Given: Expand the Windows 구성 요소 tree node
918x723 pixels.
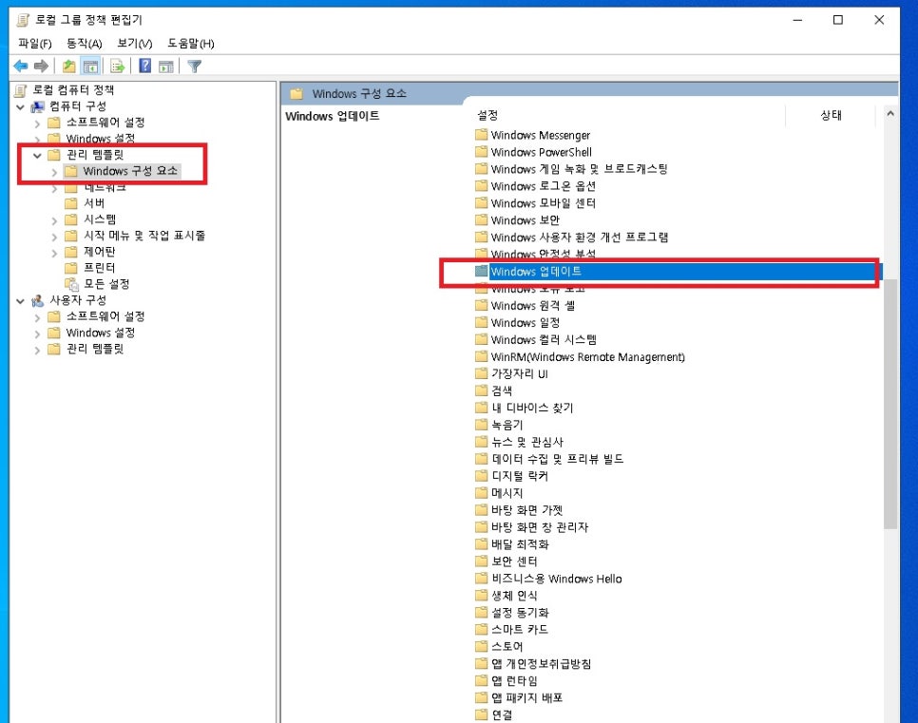Looking at the screenshot, I should click(x=54, y=172).
